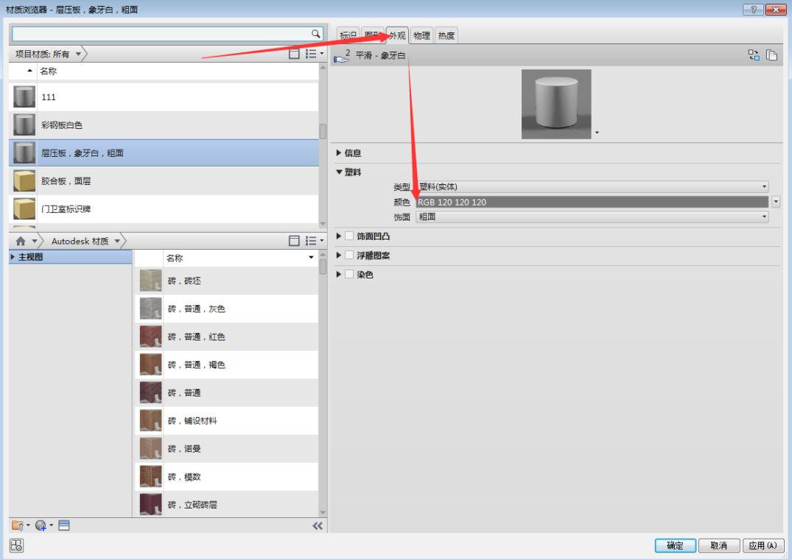This screenshot has height=560, width=792.
Task: Toggle project materials panel view icon
Action: coord(294,54)
